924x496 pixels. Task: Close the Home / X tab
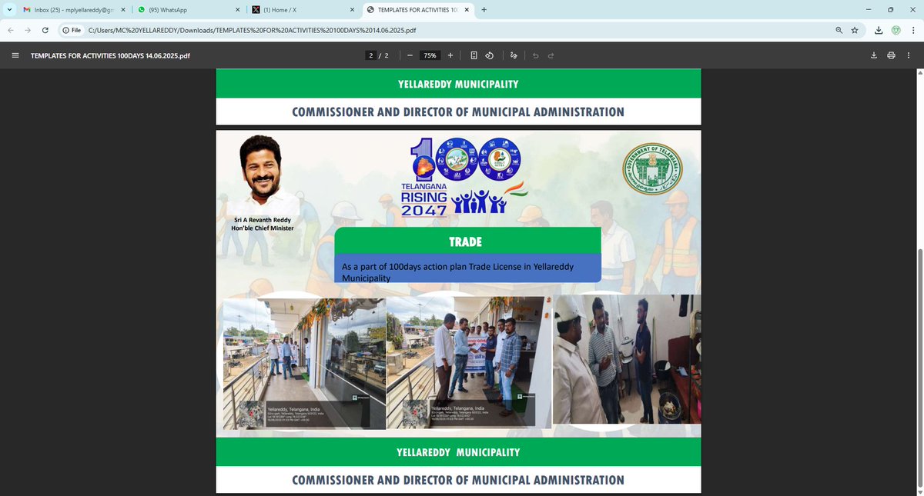(x=351, y=10)
